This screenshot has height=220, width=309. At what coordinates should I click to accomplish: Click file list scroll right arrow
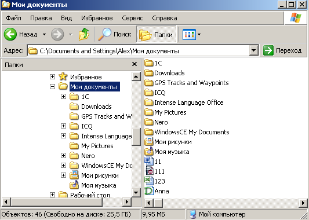303,203
